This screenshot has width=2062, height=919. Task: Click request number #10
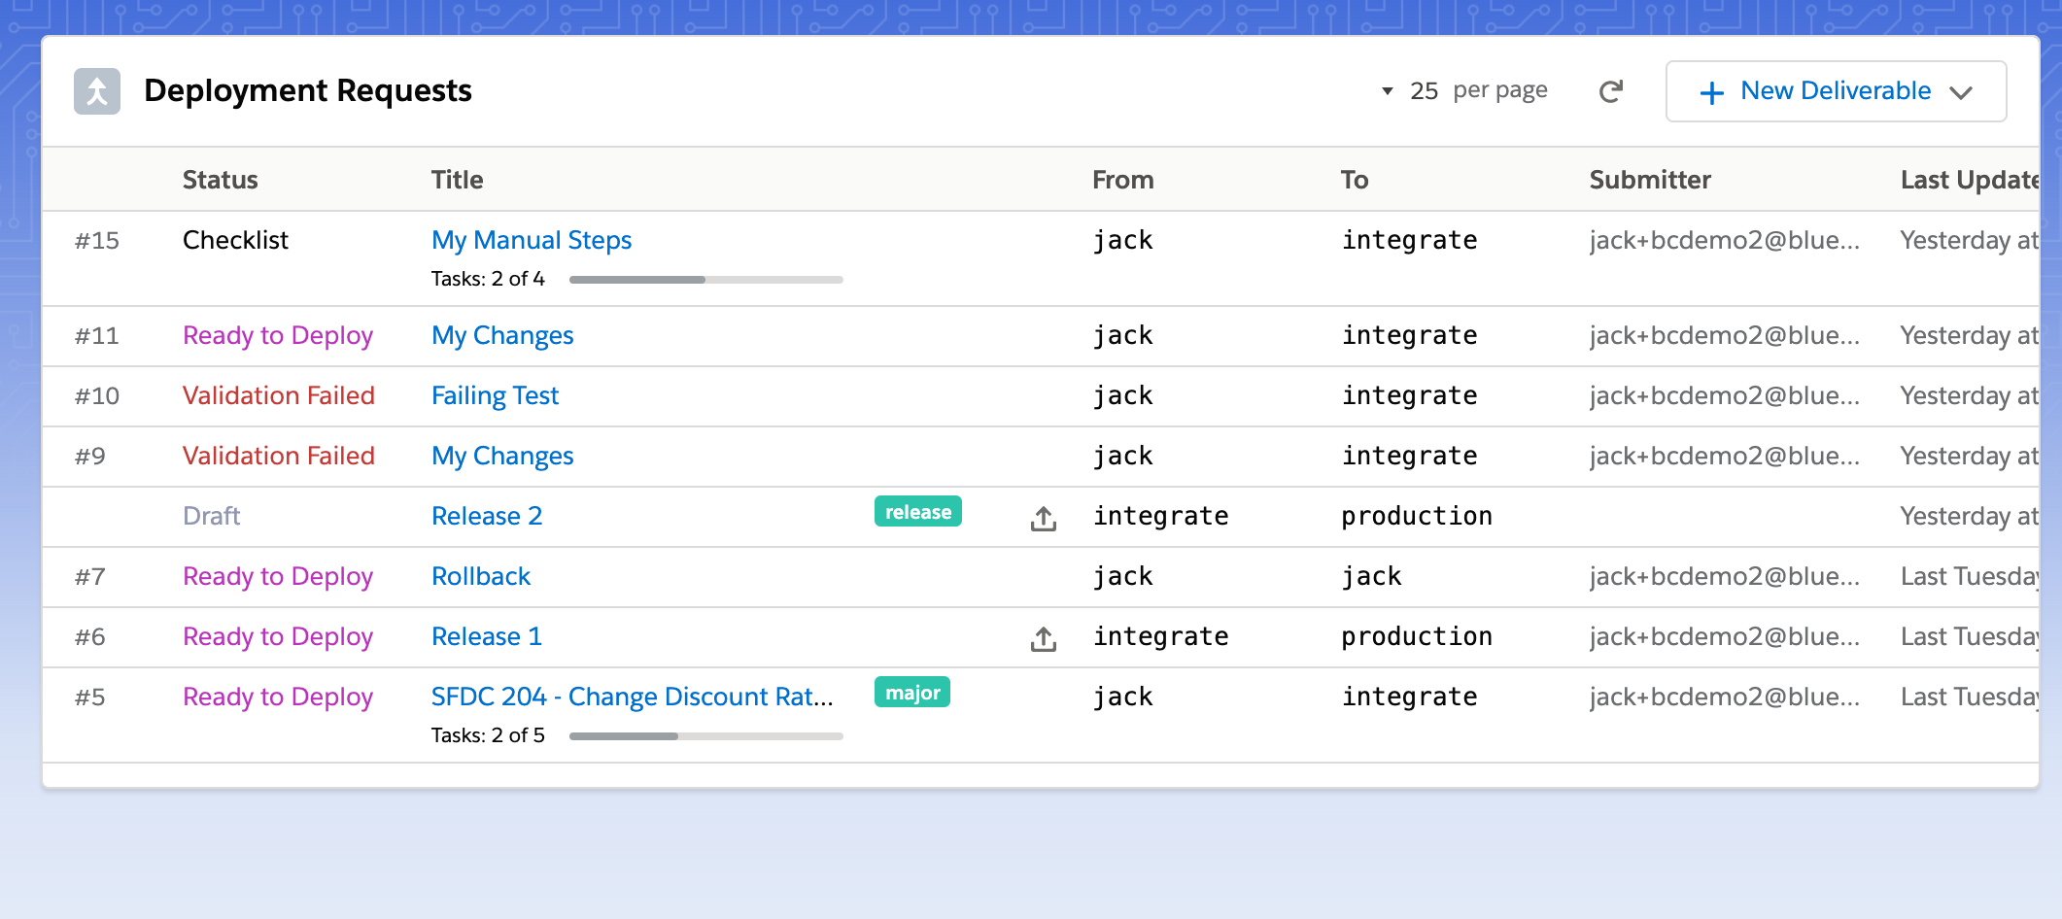pos(97,395)
